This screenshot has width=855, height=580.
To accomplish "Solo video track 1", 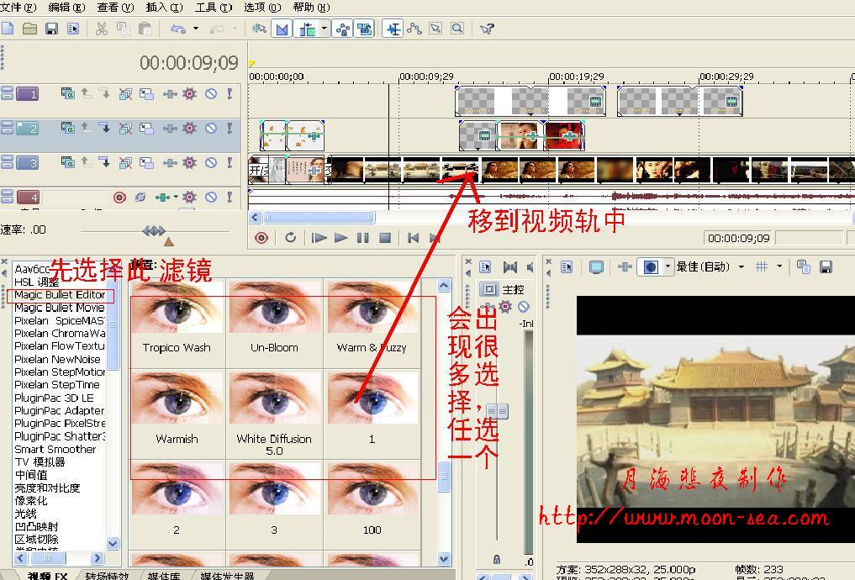I will [230, 94].
